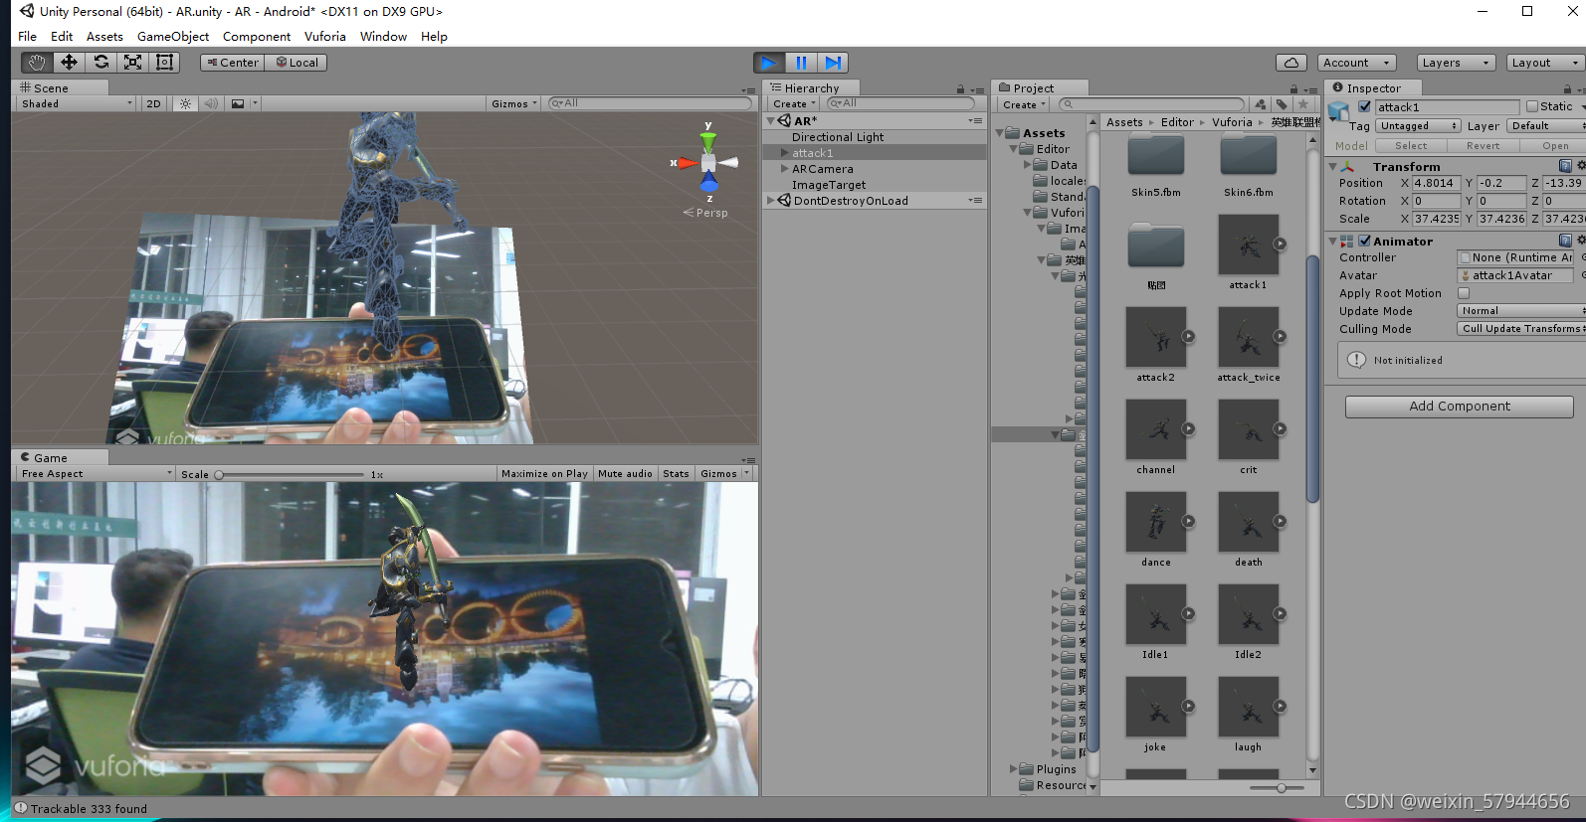Viewport: 1586px width, 822px height.
Task: Click the Inspector lock icon
Action: pyautogui.click(x=1567, y=88)
